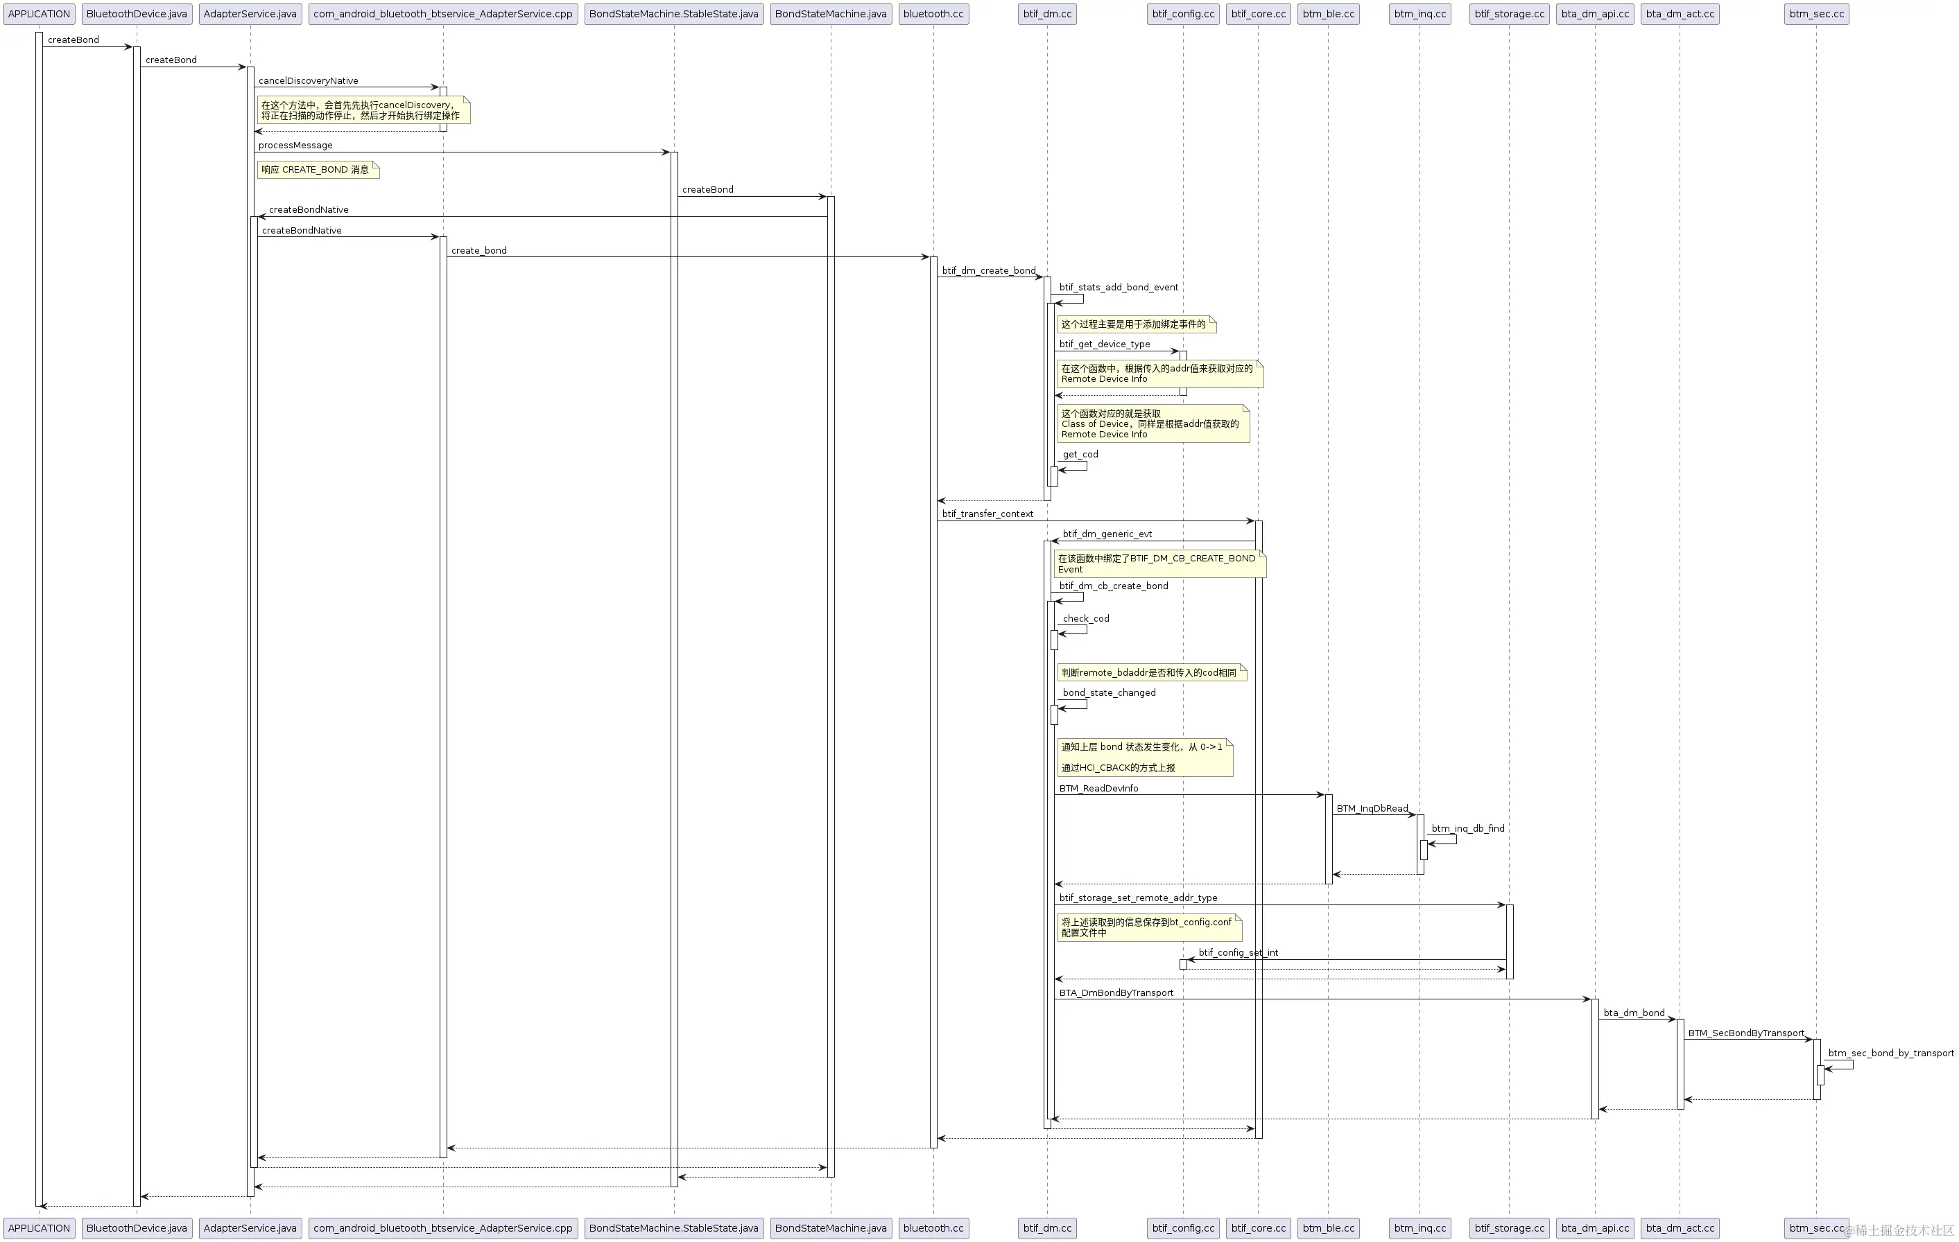Click the btif_storage_set_remote_addr_type message label
This screenshot has height=1242, width=1959.
click(x=1137, y=898)
